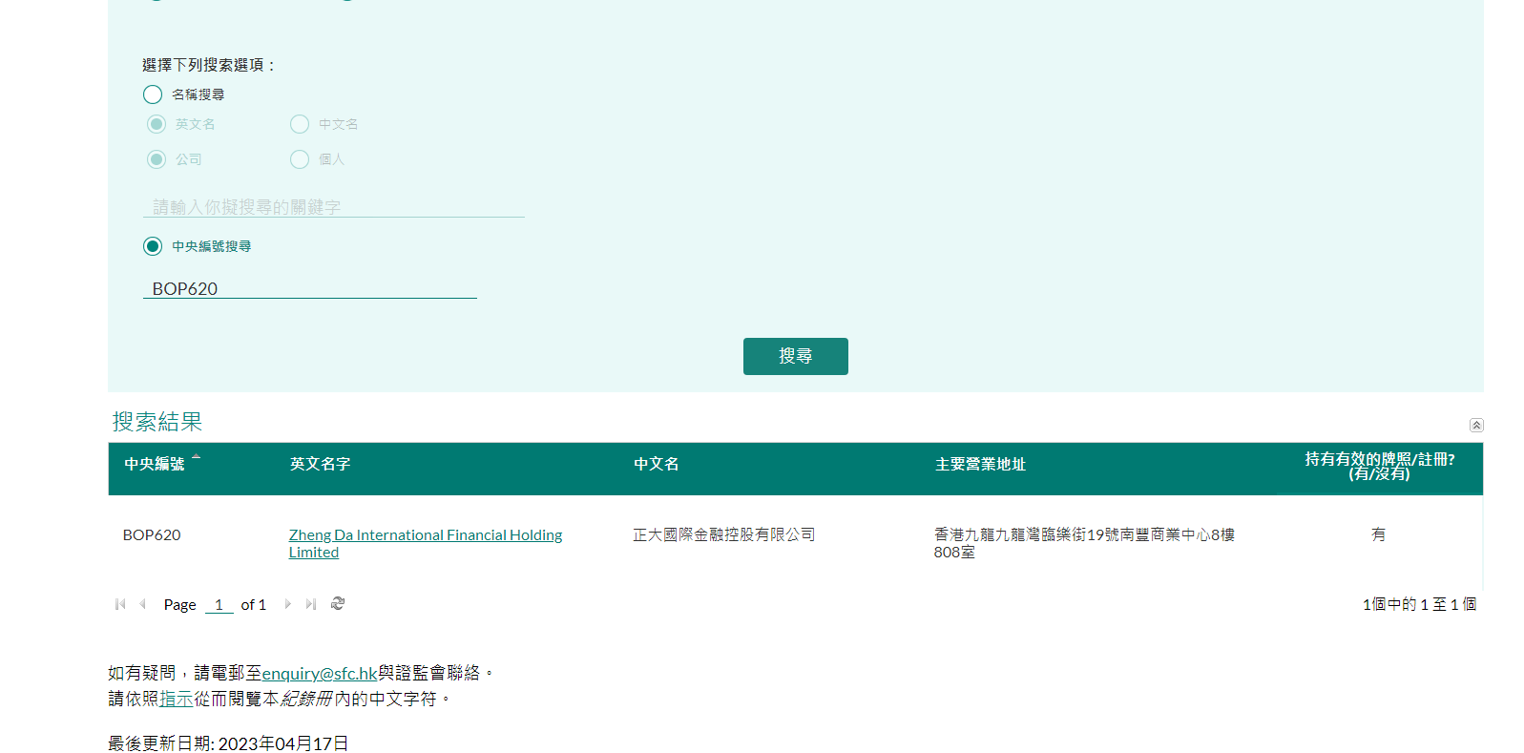The image size is (1524, 753).
Task: Select the 中文名 radio option
Action: coord(300,124)
